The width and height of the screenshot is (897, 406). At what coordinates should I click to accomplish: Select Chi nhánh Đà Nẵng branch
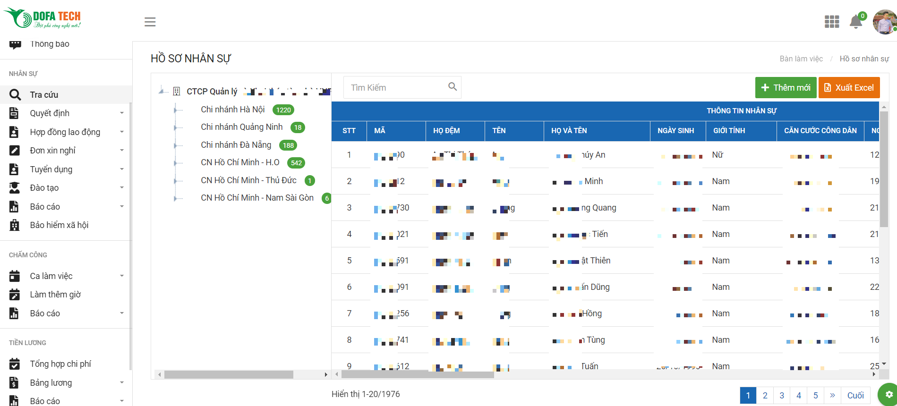[x=236, y=145]
